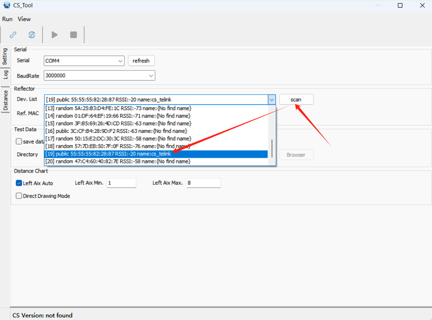Screen dimensions: 432x320
Task: Click the reconnect/refresh link toolbar icon
Action: 32,35
